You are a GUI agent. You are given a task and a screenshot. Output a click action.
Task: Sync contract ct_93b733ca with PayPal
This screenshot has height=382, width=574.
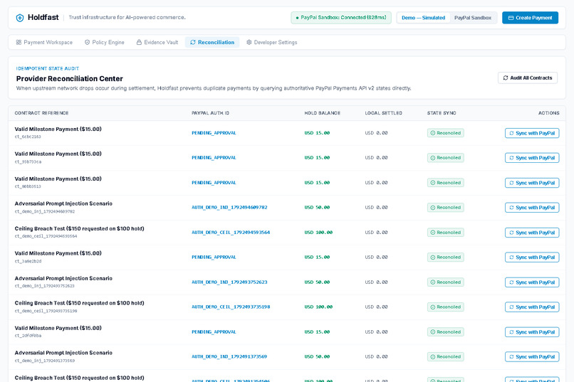[x=532, y=158]
